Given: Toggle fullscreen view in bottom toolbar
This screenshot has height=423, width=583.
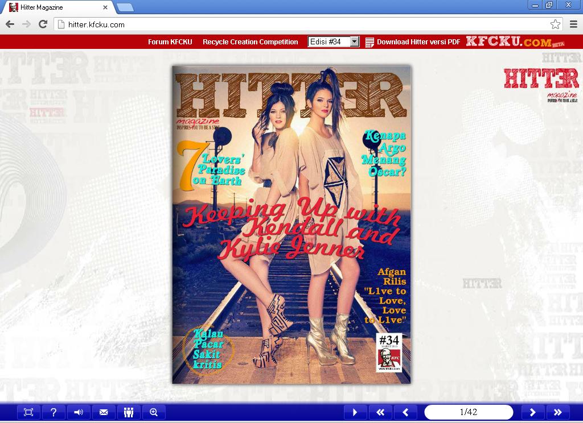Looking at the screenshot, I should 28,412.
